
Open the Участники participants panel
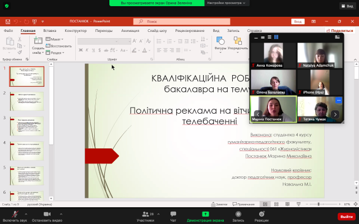tap(145, 216)
